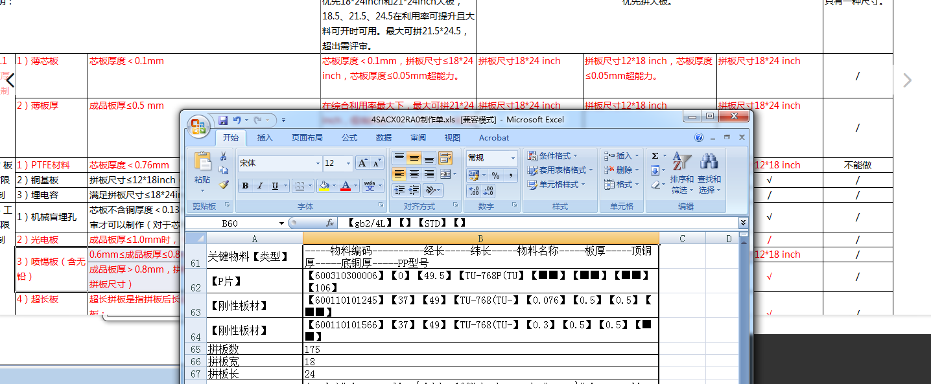The image size is (931, 384).
Task: Undo the last action in Excel
Action: [237, 120]
